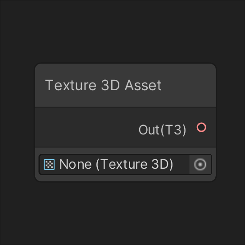The height and width of the screenshot is (245, 245).
Task: Click the "3D" text in the node header
Action: click(110, 85)
